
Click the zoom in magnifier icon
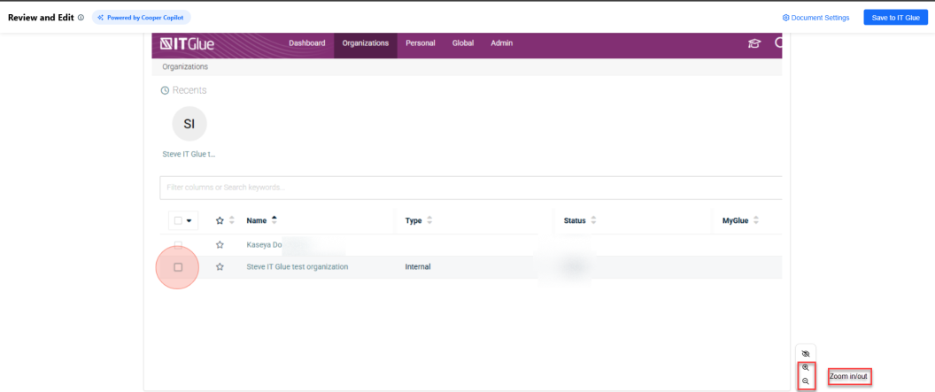click(806, 367)
